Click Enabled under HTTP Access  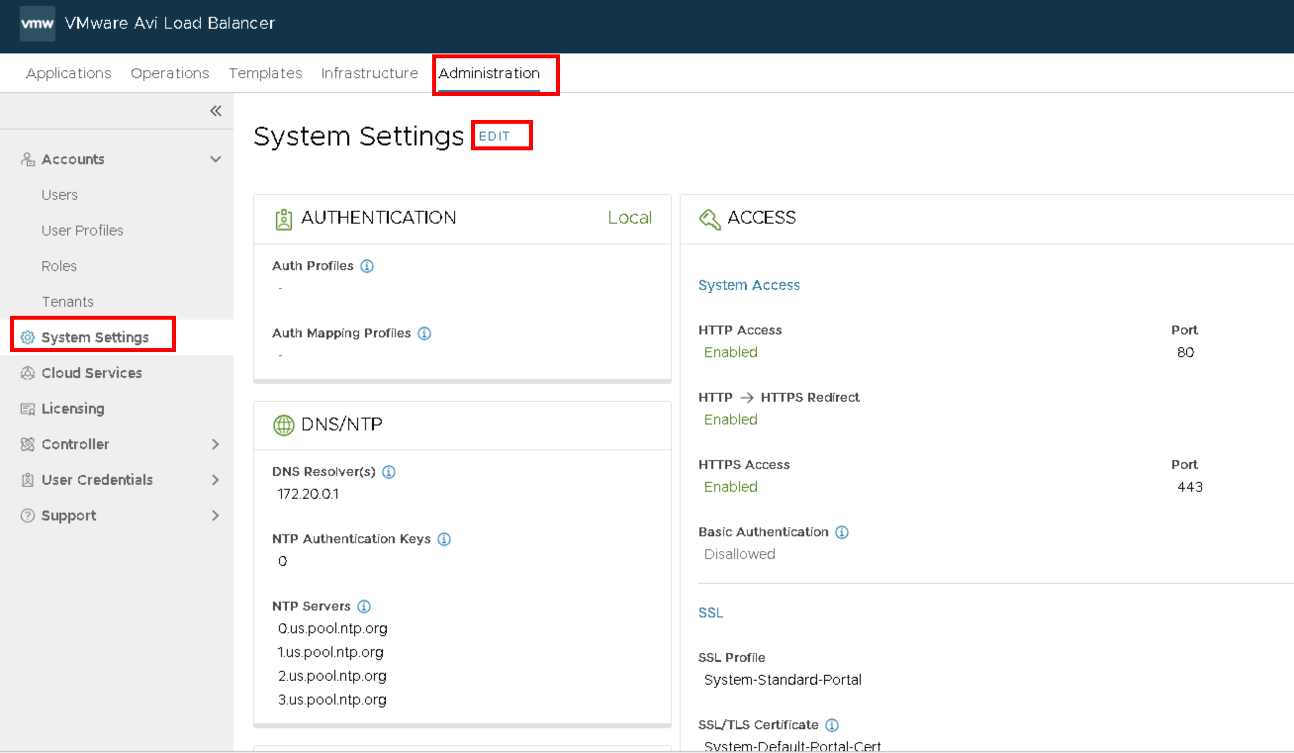point(731,352)
